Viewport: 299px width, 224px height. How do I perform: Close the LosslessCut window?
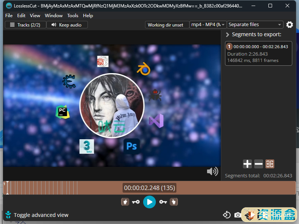coord(287,6)
